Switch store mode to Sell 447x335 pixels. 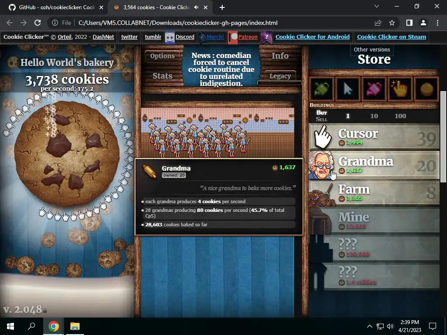[x=322, y=120]
